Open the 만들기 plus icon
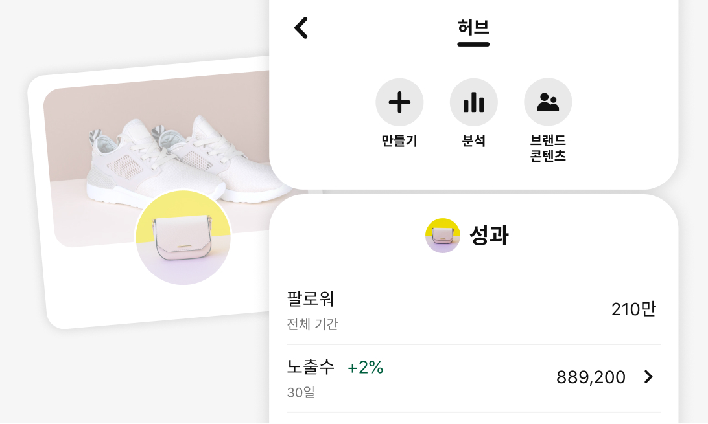Screen dimensions: 708x424 click(x=399, y=102)
